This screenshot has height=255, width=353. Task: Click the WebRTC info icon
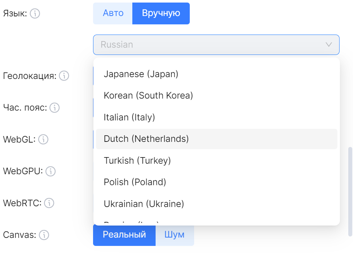pos(49,203)
